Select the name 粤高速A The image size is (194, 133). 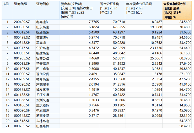point(42,38)
